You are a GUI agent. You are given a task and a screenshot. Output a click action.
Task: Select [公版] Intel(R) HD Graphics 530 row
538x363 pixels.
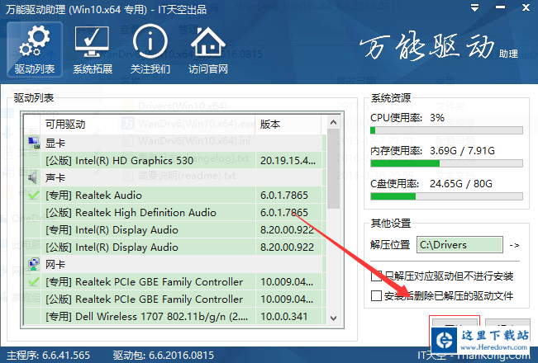pyautogui.click(x=174, y=160)
